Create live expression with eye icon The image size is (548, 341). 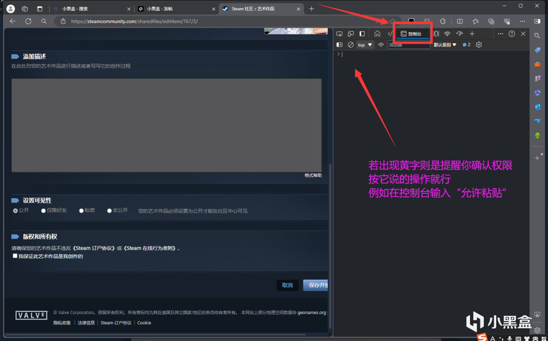point(381,44)
